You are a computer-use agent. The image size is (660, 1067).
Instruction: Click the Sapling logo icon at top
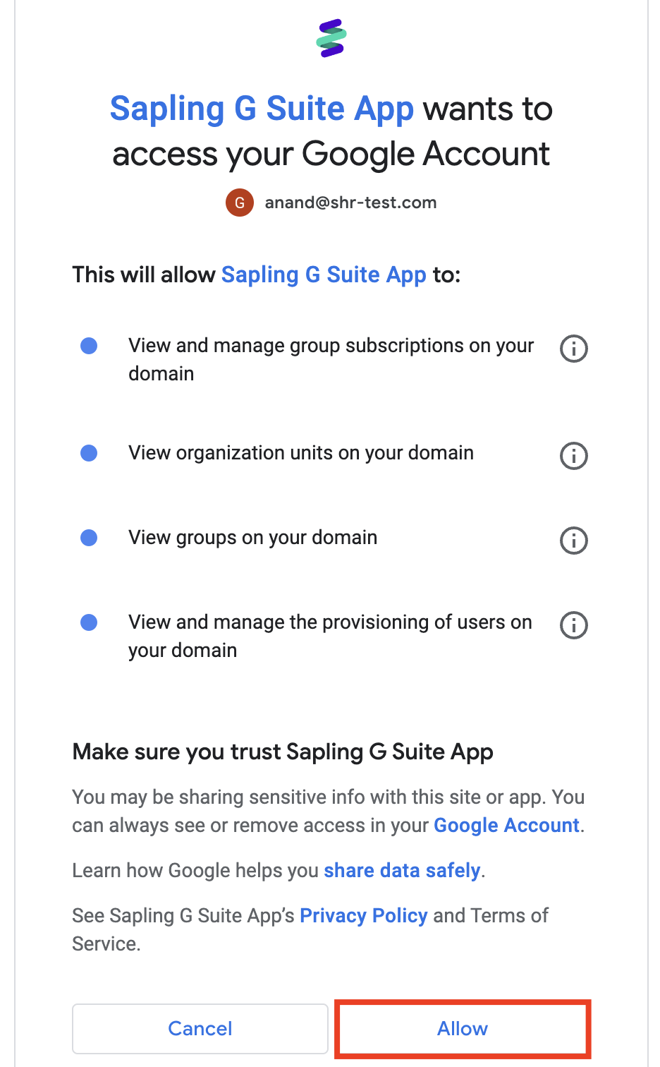point(331,38)
